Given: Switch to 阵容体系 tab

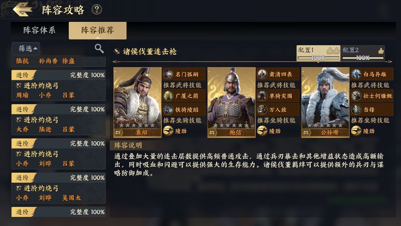Looking at the screenshot, I should tap(39, 30).
